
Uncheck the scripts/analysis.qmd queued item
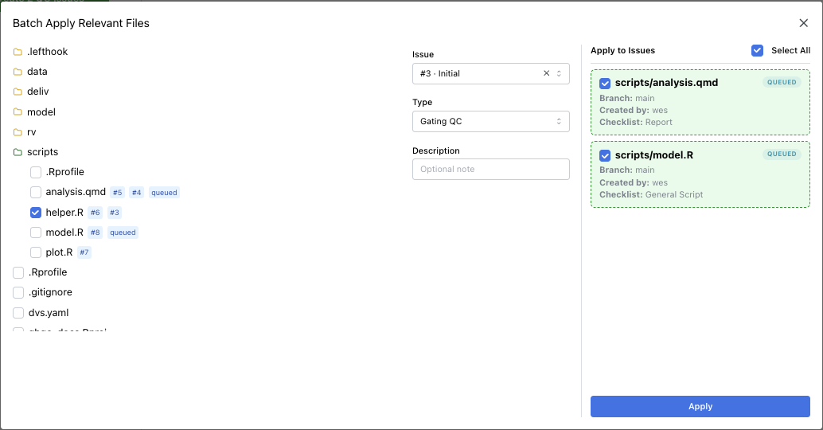click(605, 83)
